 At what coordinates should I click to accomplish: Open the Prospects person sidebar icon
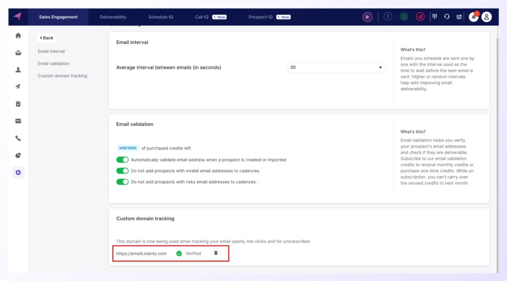point(18,70)
